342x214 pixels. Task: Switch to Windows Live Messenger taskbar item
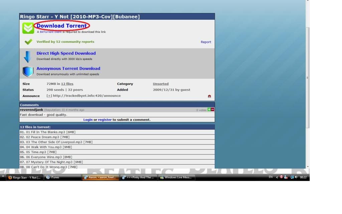tap(177, 178)
